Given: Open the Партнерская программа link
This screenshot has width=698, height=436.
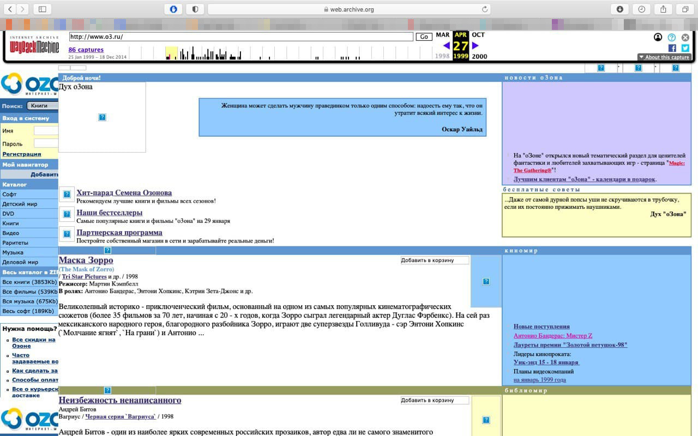Looking at the screenshot, I should point(119,233).
